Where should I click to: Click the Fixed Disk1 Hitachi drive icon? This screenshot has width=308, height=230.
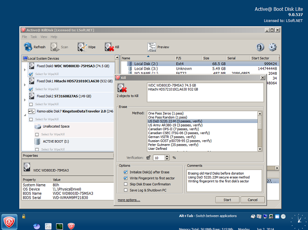click(x=32, y=81)
